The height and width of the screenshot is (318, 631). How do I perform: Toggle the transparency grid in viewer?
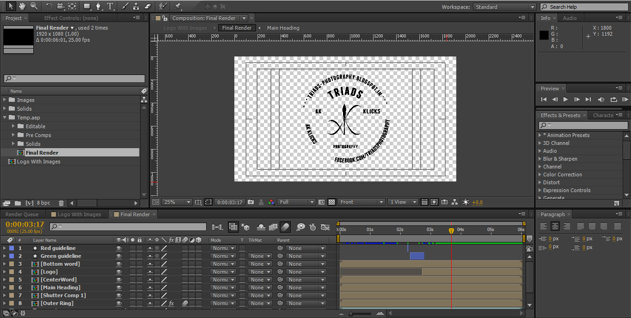pos(331,202)
